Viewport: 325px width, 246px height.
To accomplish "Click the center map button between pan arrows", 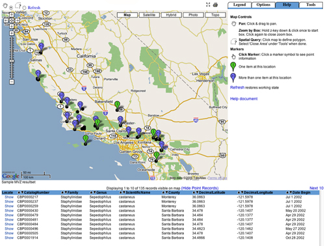I will [x=12, y=20].
